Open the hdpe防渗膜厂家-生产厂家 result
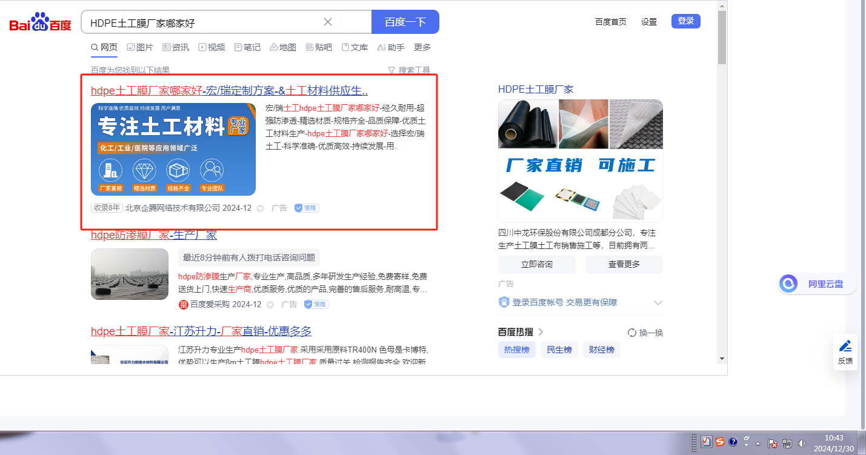The width and height of the screenshot is (866, 455). (x=154, y=235)
